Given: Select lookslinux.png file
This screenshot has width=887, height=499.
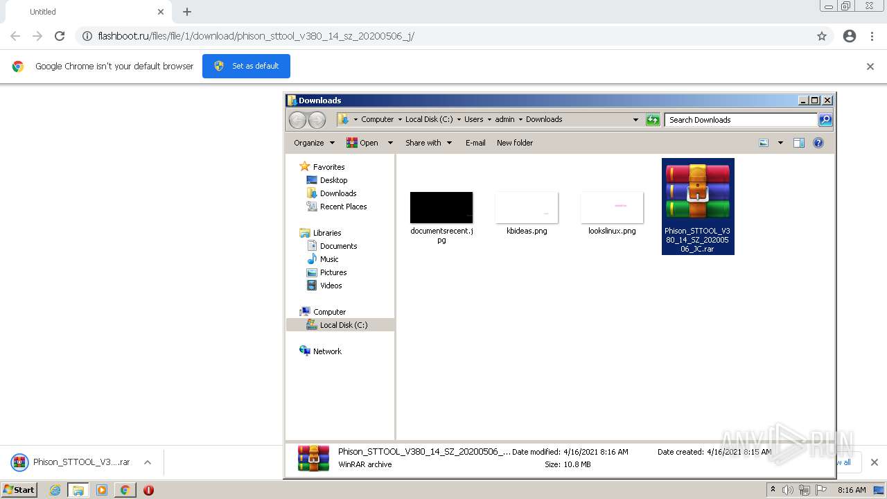Looking at the screenshot, I should (612, 215).
